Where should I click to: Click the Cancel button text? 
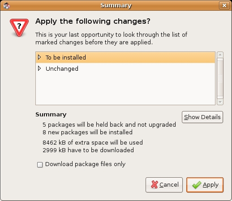coord(169,185)
